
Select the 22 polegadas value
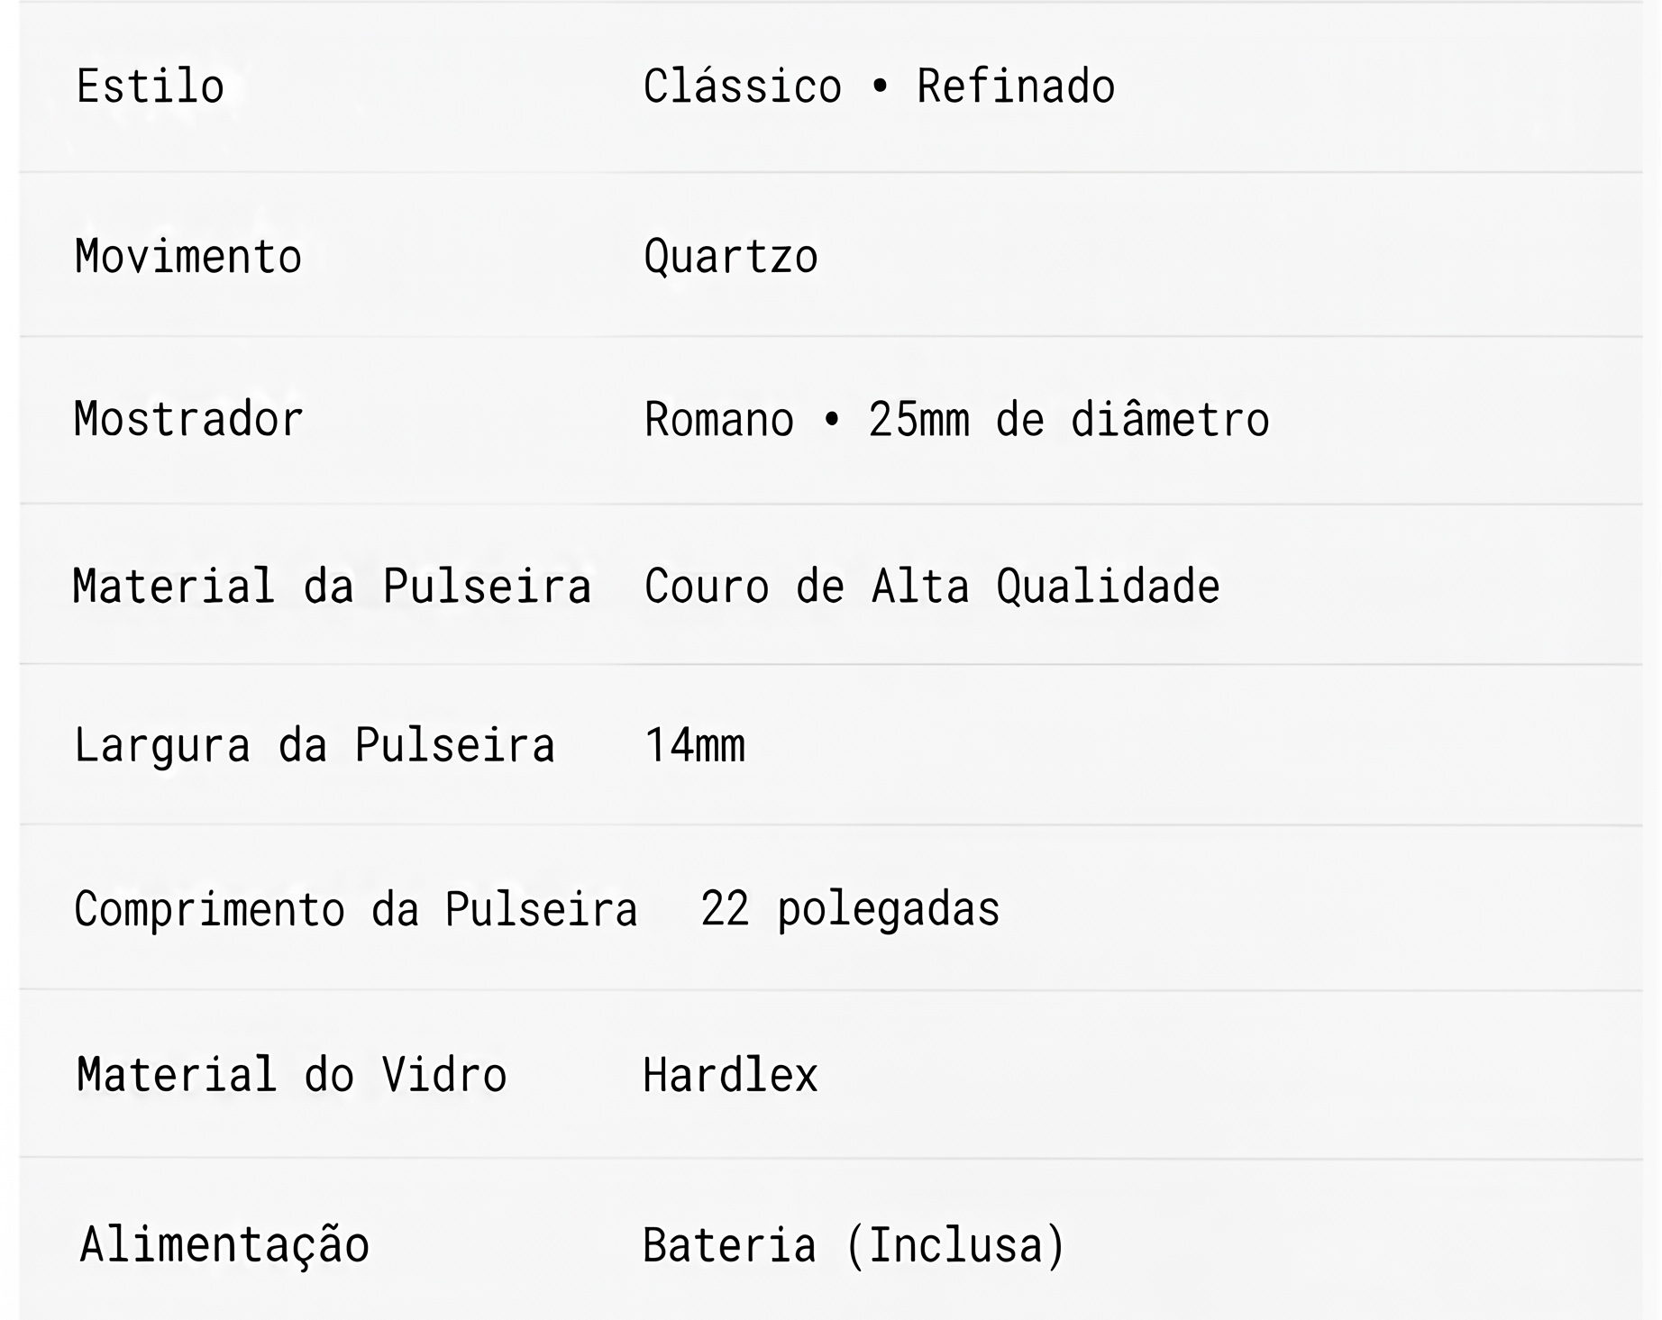tap(850, 909)
